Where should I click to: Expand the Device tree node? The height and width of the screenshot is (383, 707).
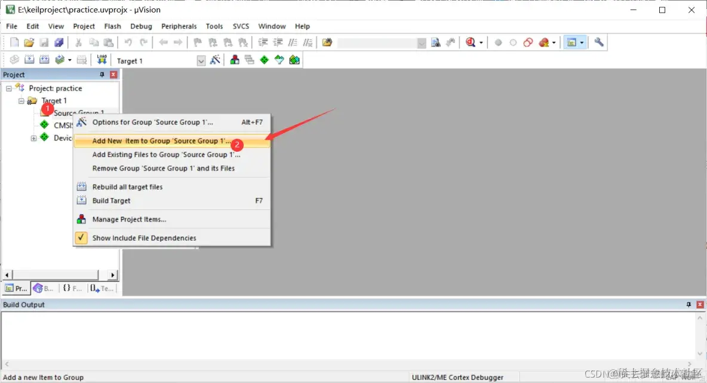[34, 138]
